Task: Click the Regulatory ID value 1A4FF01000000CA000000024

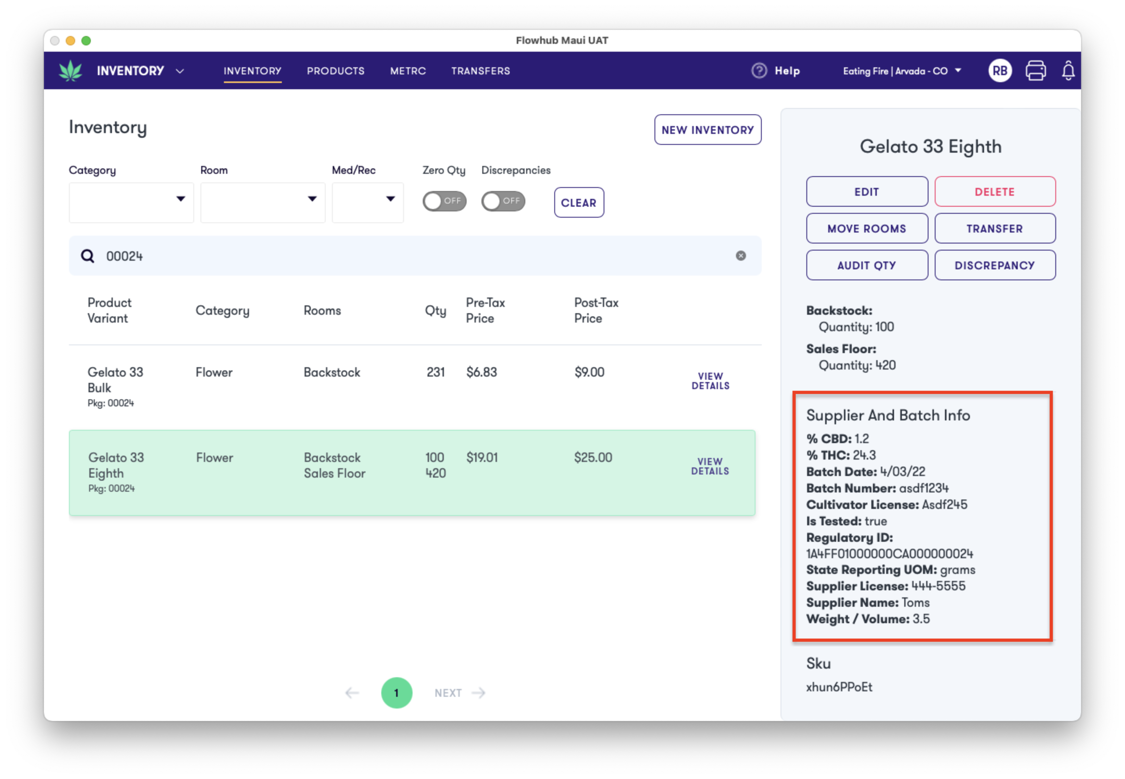Action: click(889, 554)
